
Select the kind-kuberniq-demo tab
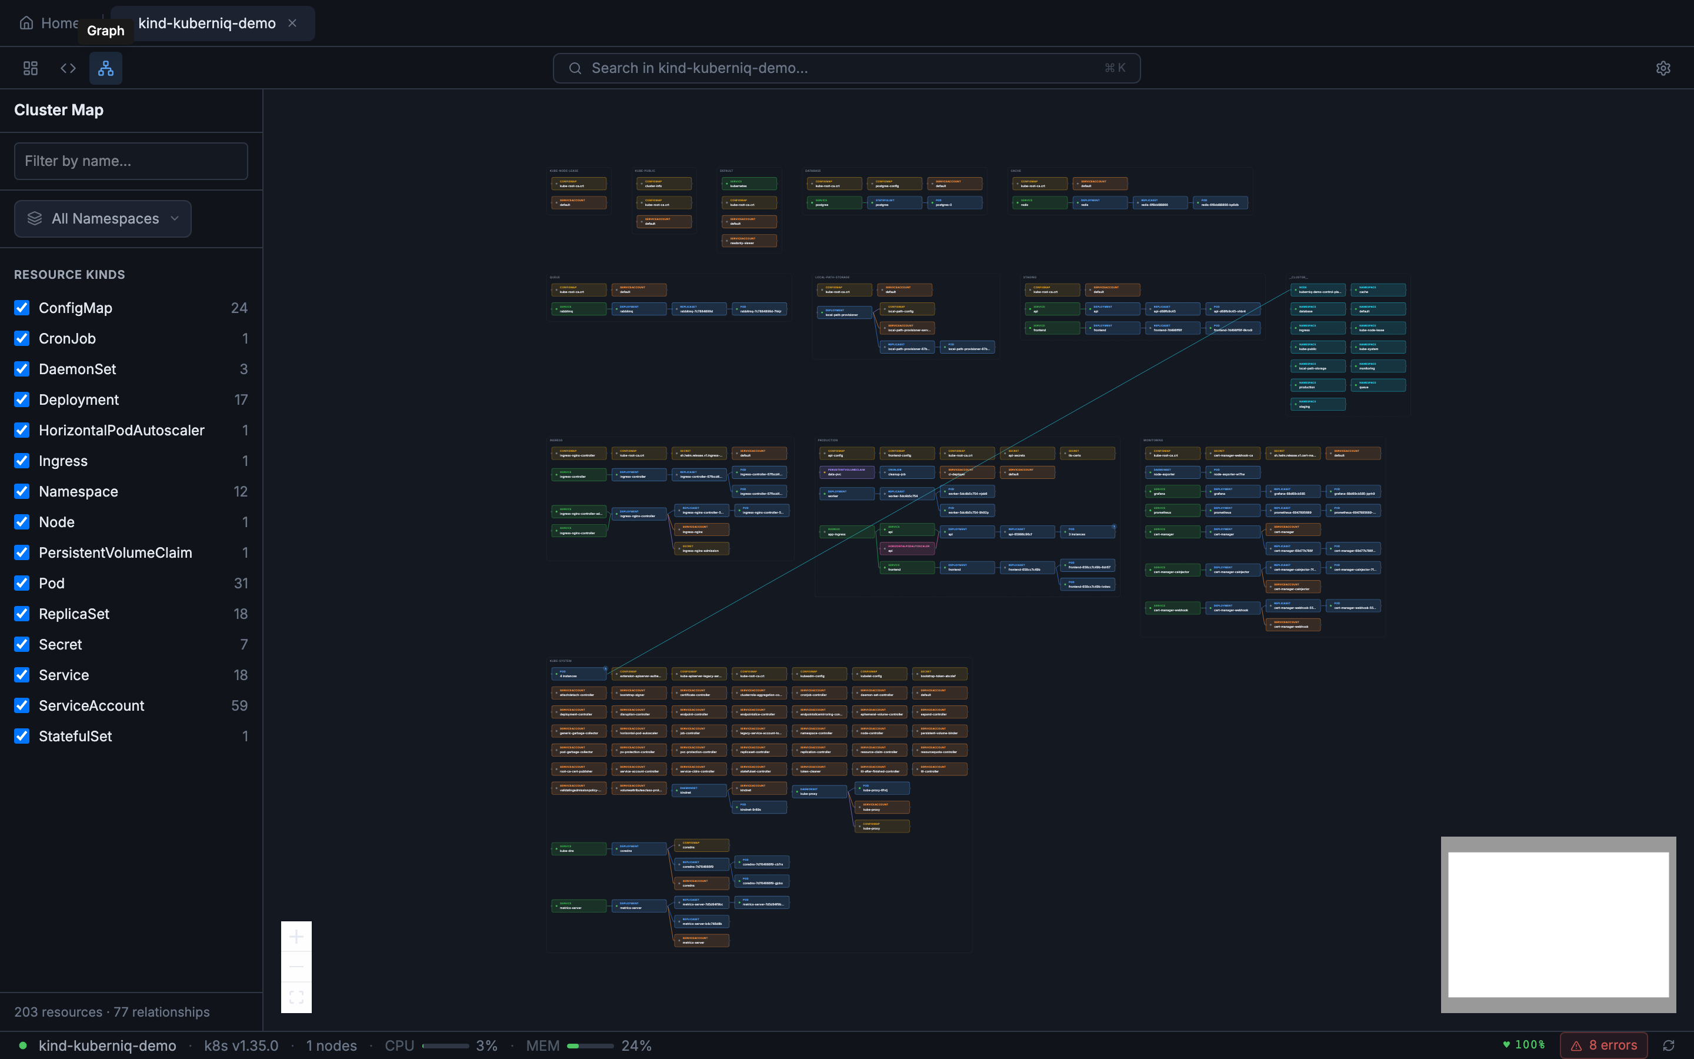[x=206, y=23]
